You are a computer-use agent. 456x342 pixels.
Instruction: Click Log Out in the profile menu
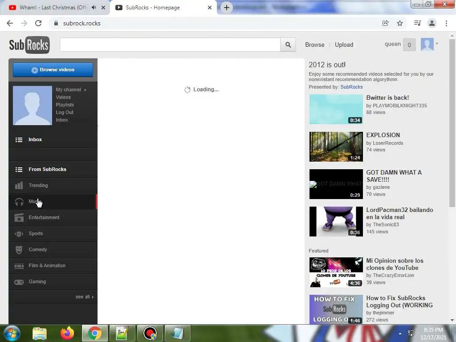point(65,112)
